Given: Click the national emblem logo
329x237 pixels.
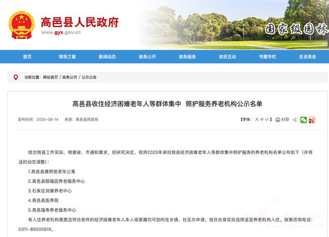Looking at the screenshot, I should coord(21,25).
